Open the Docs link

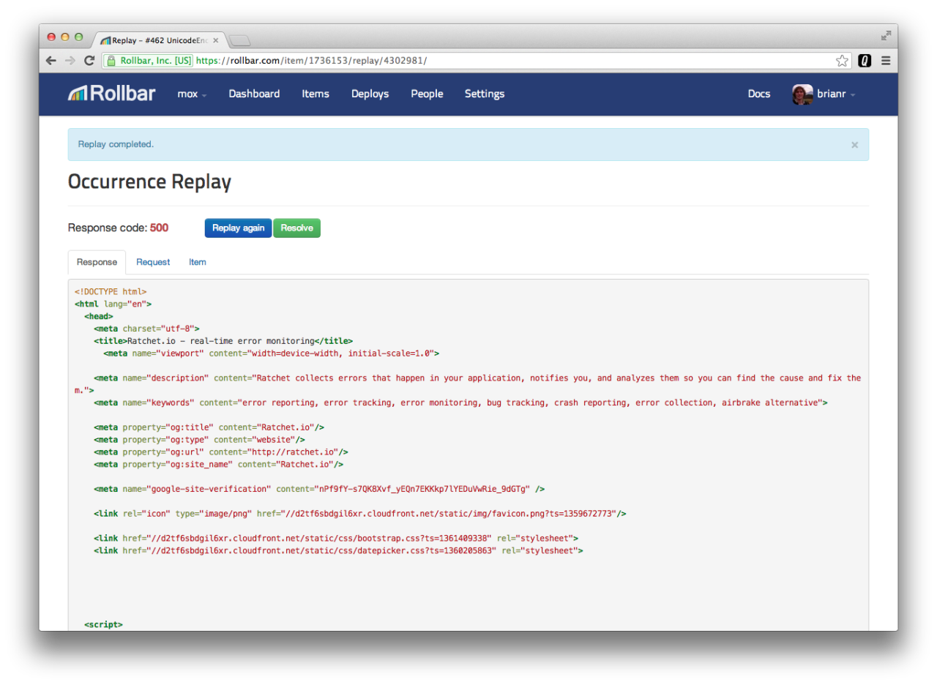tap(759, 94)
